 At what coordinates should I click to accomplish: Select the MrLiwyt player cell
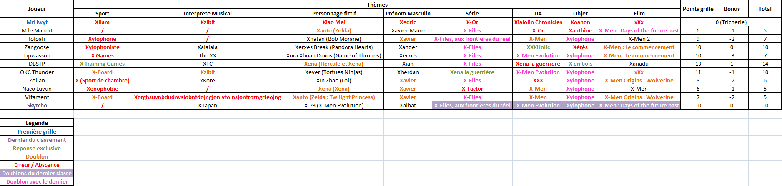tap(37, 22)
